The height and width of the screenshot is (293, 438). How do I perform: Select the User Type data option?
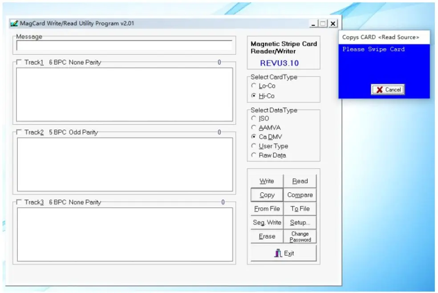[x=253, y=146]
